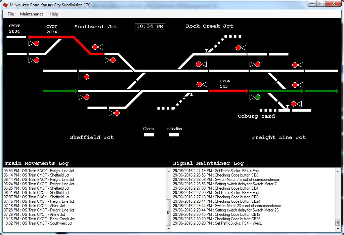Screen dimensions: 344x235
Task: Click the Rock Creek Jct label
Action: click(x=210, y=26)
